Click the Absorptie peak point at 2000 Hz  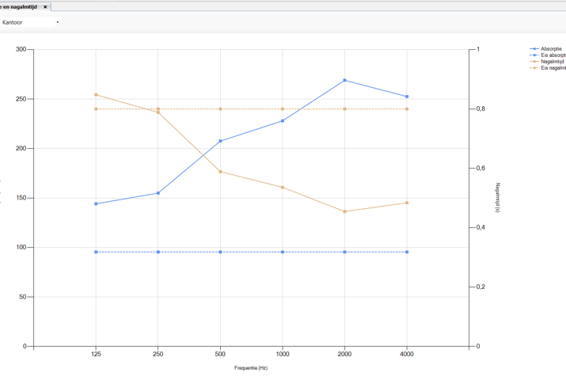click(344, 80)
